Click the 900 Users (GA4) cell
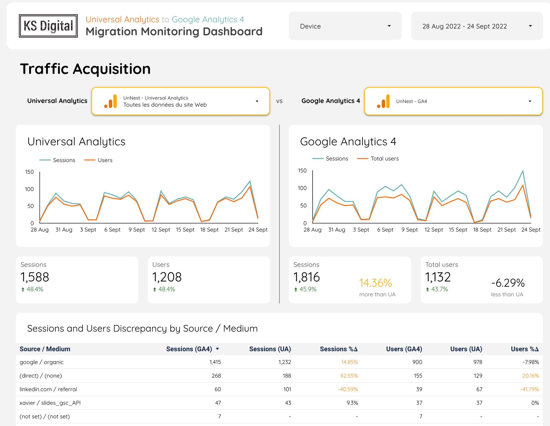This screenshot has height=426, width=550. [x=417, y=362]
